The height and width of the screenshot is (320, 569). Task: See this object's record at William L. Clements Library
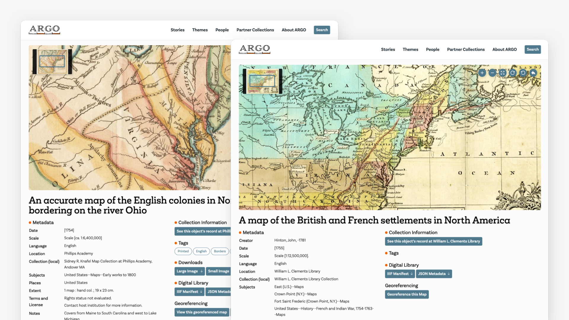[x=434, y=241]
